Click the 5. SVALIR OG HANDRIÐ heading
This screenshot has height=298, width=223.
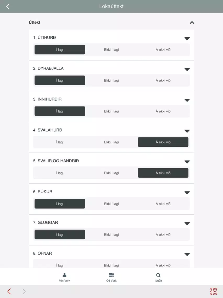pyautogui.click(x=56, y=161)
